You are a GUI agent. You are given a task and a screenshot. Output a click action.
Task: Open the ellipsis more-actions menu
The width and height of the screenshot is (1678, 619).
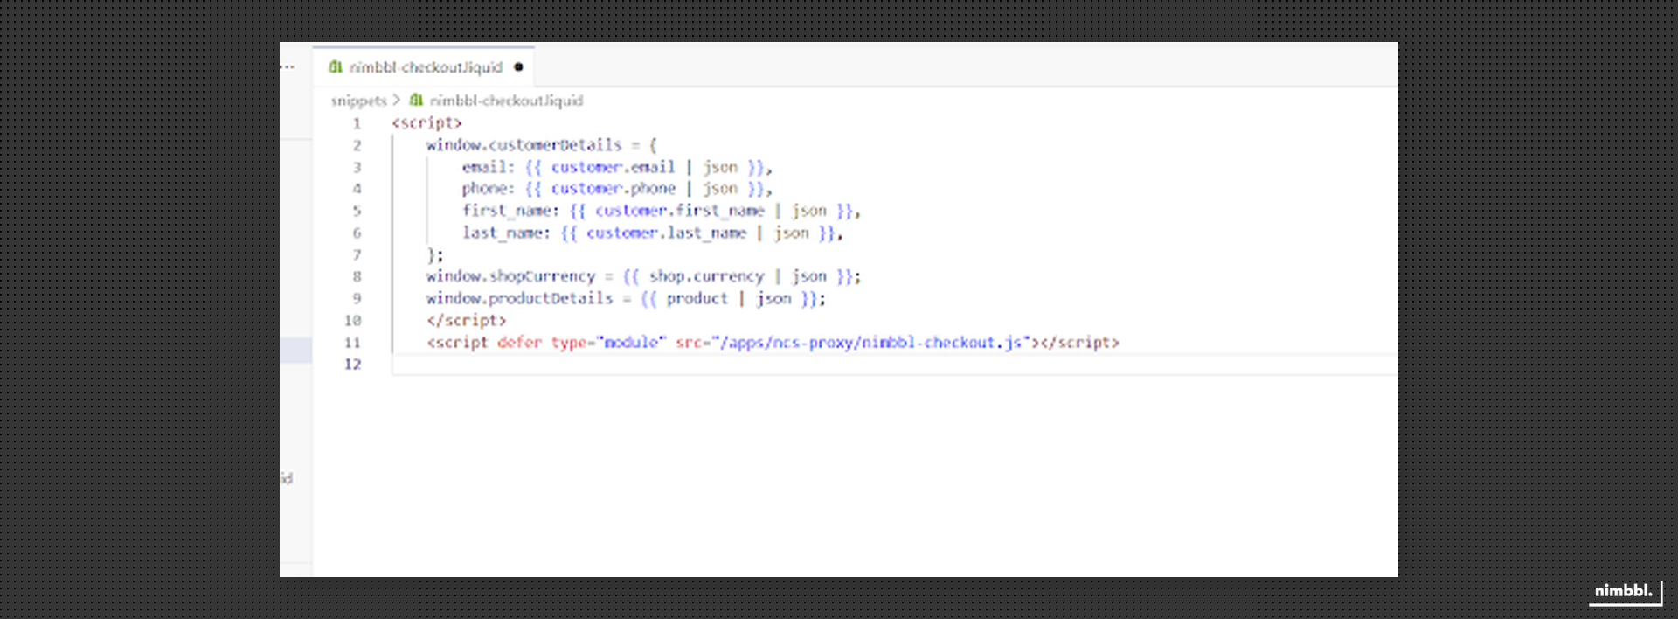tap(288, 67)
